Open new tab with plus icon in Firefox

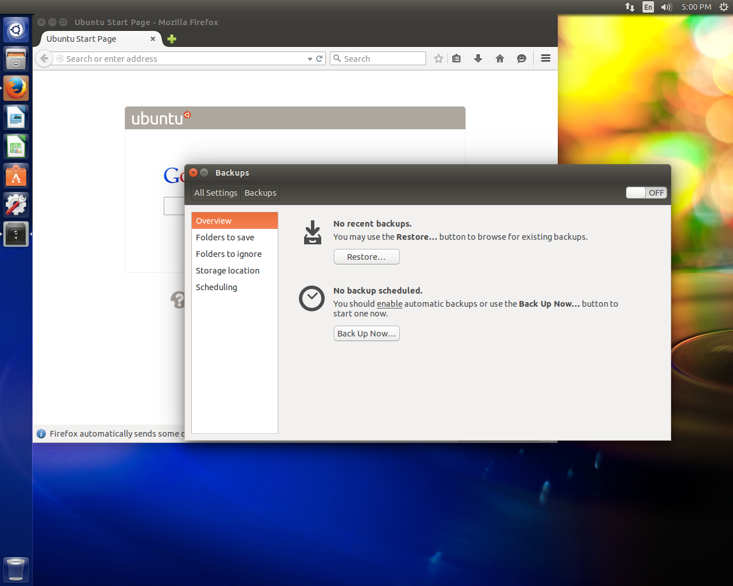click(x=172, y=39)
